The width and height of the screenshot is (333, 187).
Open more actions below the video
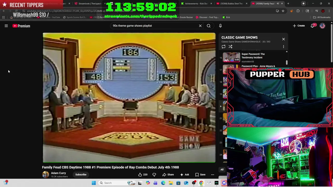pos(213,175)
